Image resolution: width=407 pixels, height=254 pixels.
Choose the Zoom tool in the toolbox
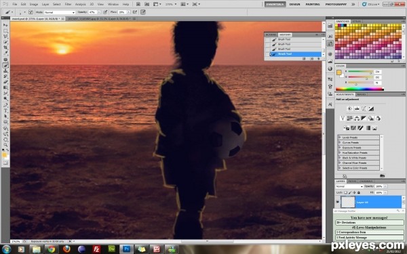click(x=5, y=145)
